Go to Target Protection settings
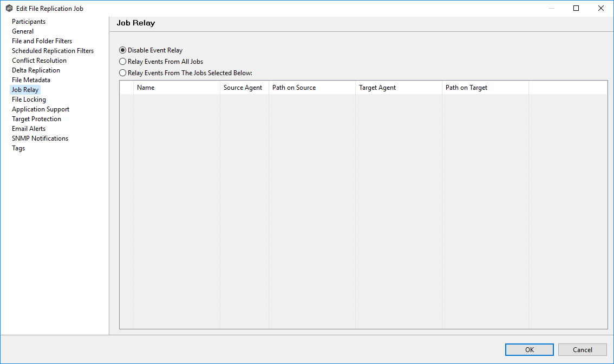Viewport: 614px width, 364px height. click(x=36, y=119)
